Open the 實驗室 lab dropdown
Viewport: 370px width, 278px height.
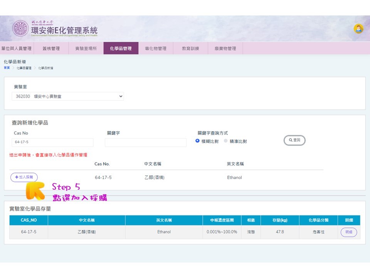coord(68,97)
